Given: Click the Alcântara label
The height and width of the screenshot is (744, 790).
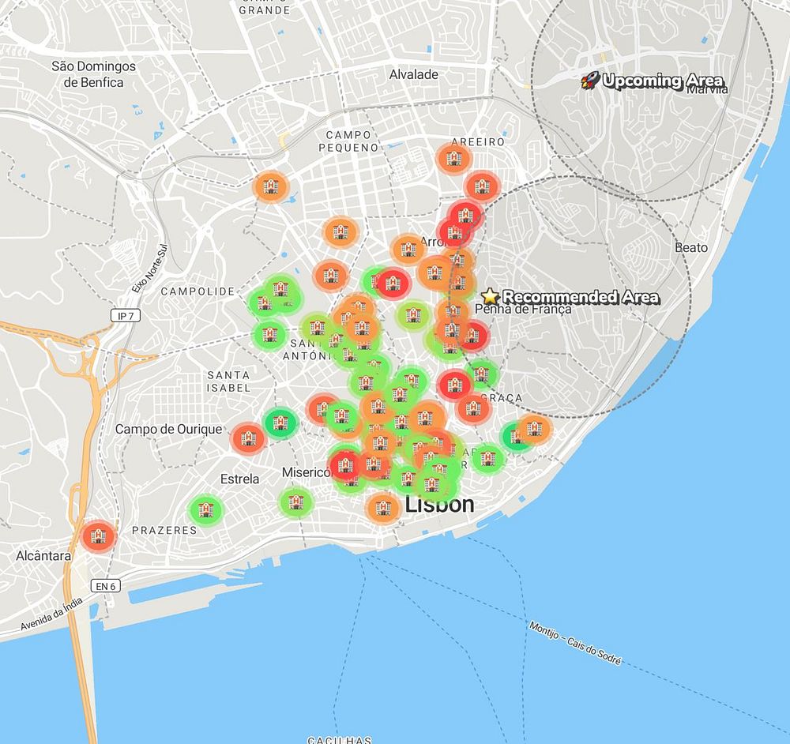Looking at the screenshot, I should tap(43, 555).
